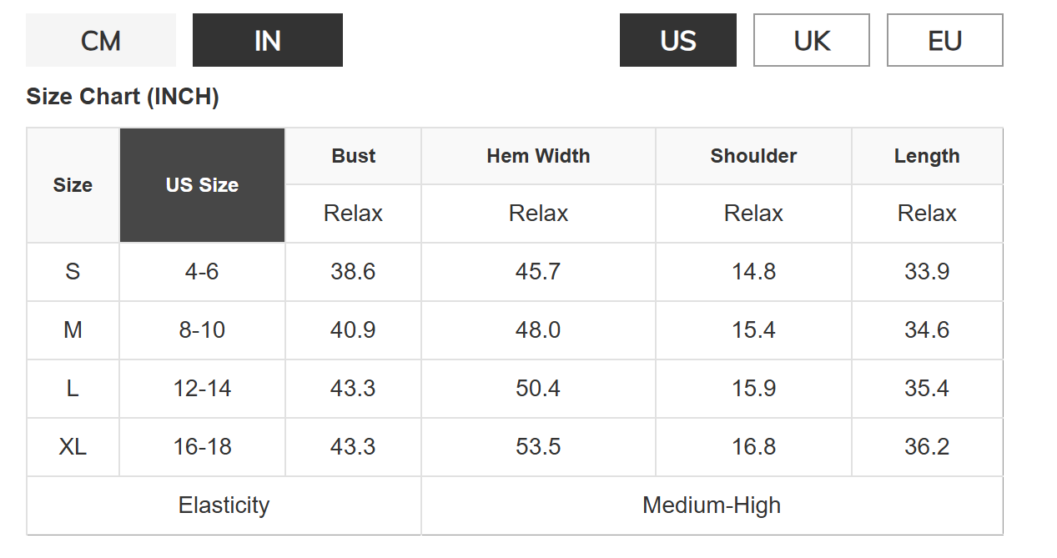The height and width of the screenshot is (558, 1057).
Task: Click the 16-18 US size cell
Action: coord(203,447)
